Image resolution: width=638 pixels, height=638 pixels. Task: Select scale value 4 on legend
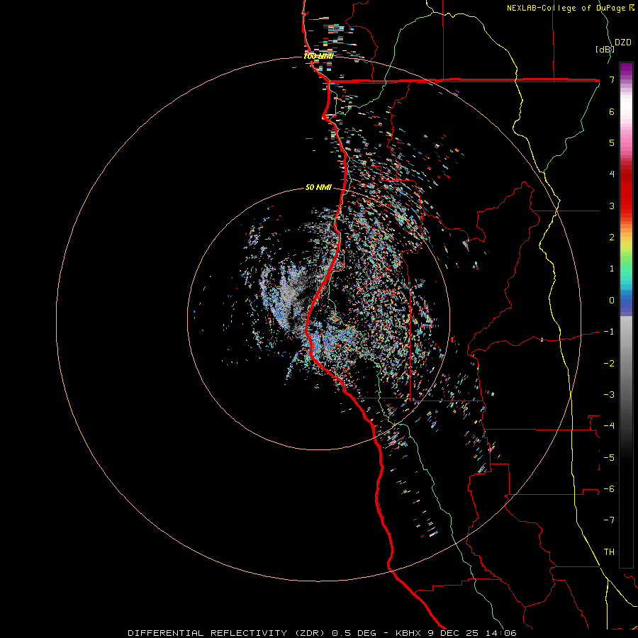click(x=612, y=174)
